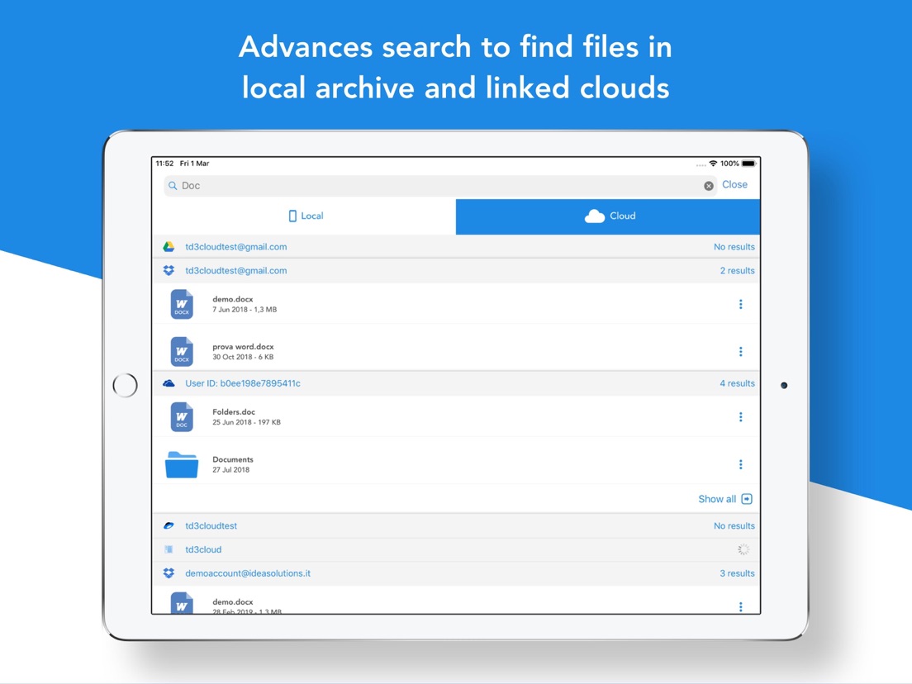Click the 3 results label

coord(737,573)
